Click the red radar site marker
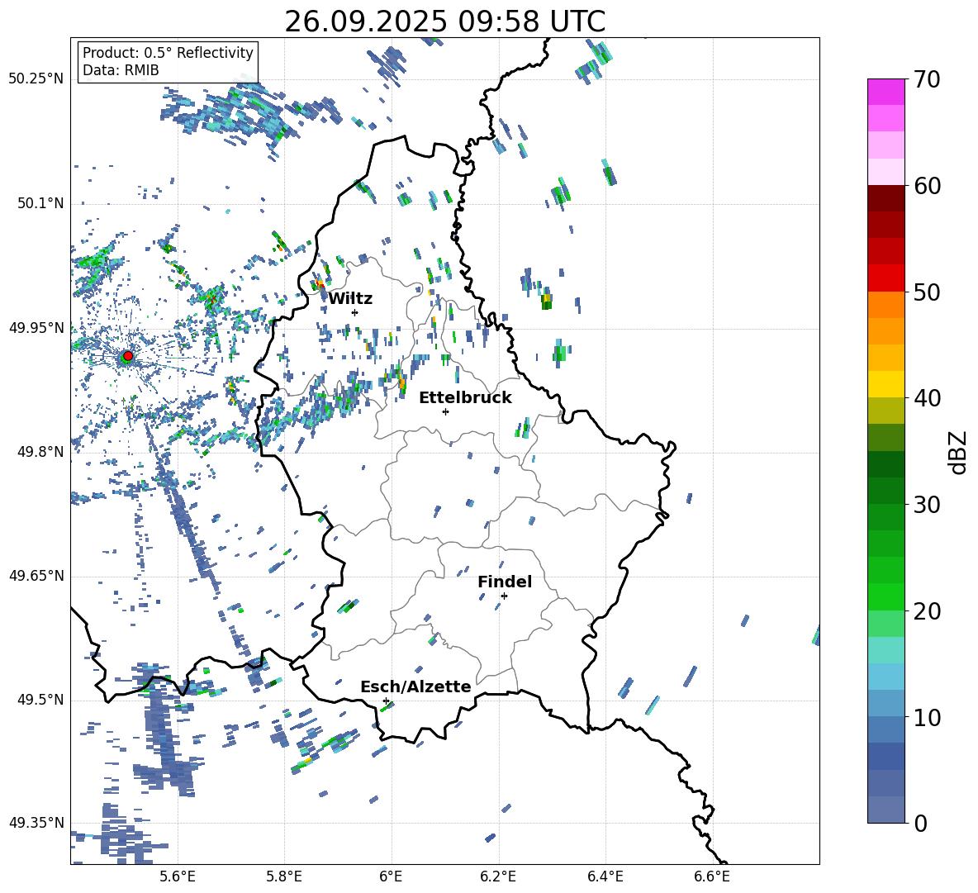This screenshot has width=978, height=893. point(127,356)
